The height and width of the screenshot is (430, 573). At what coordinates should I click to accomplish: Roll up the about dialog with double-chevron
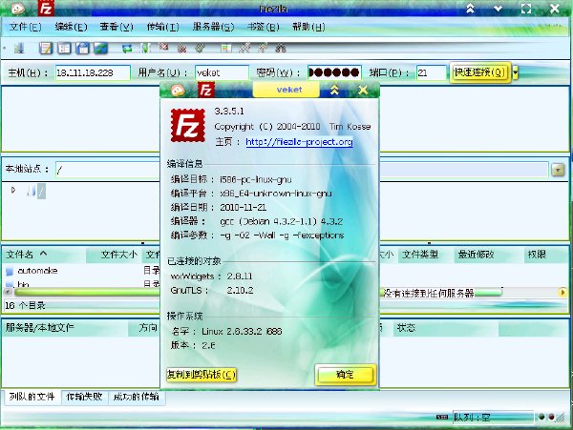tap(334, 90)
